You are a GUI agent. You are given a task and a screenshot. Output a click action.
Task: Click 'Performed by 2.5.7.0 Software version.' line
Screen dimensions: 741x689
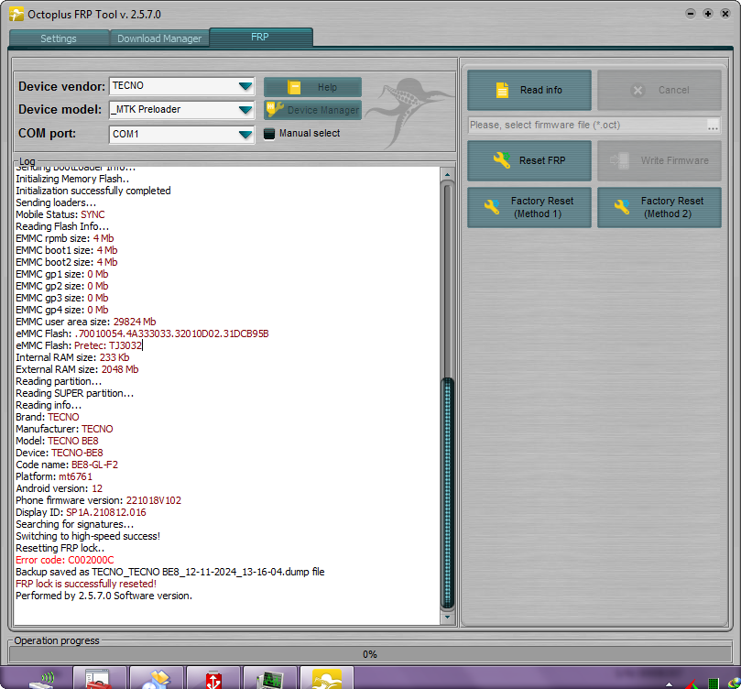[104, 596]
